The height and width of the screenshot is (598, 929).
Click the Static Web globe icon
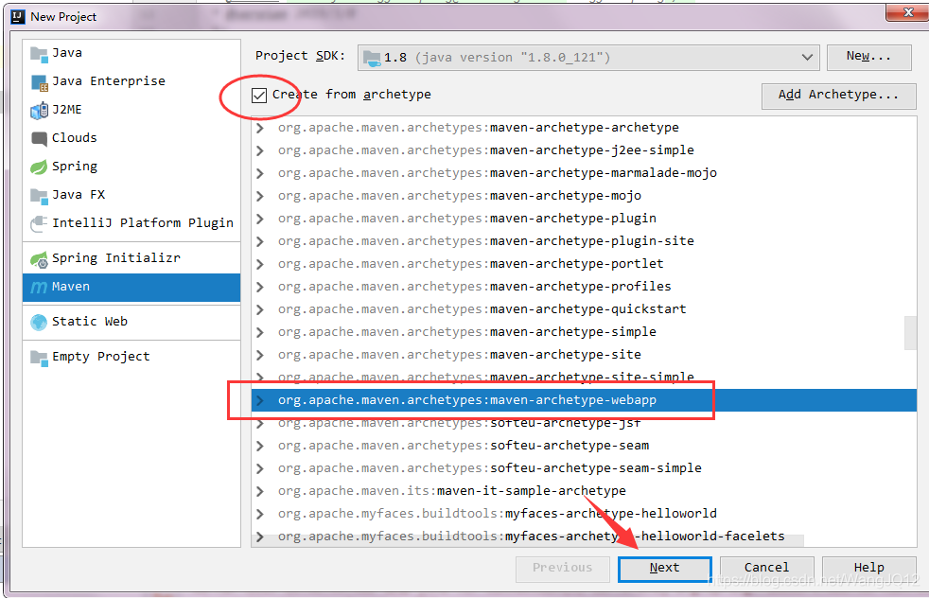tap(39, 322)
